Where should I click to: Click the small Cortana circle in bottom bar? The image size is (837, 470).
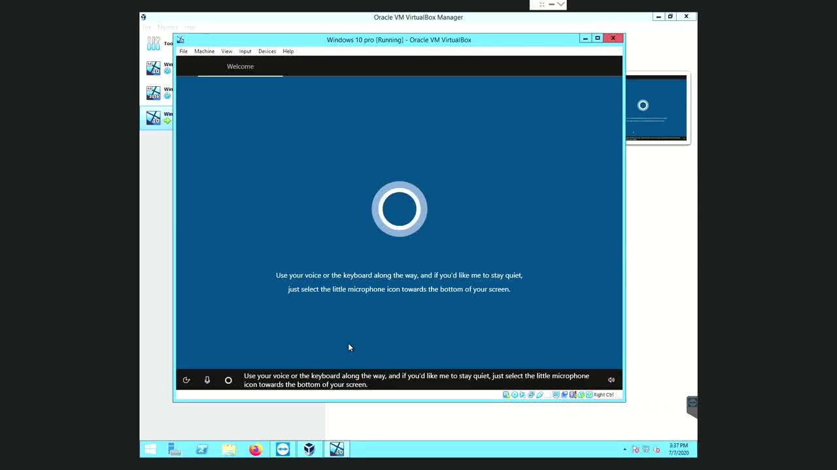pos(228,380)
